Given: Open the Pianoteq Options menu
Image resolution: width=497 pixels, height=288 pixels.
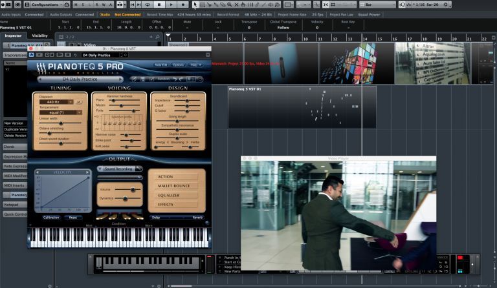Looking at the screenshot, I should tap(178, 65).
